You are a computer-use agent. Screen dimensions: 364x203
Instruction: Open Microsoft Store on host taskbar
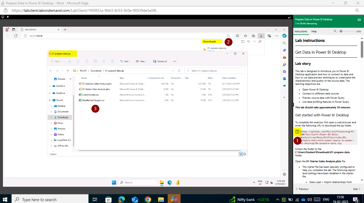[108, 199]
